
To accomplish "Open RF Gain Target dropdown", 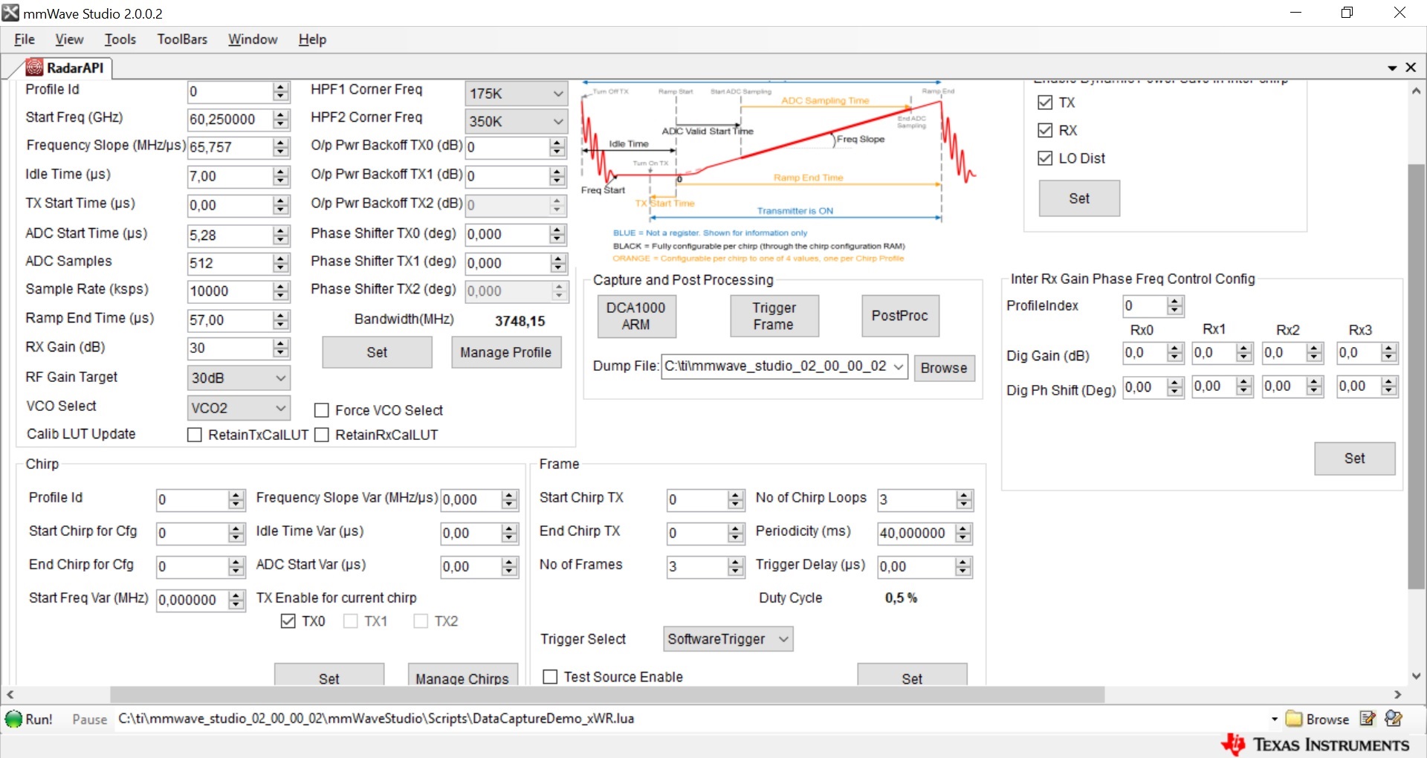I will click(x=239, y=378).
